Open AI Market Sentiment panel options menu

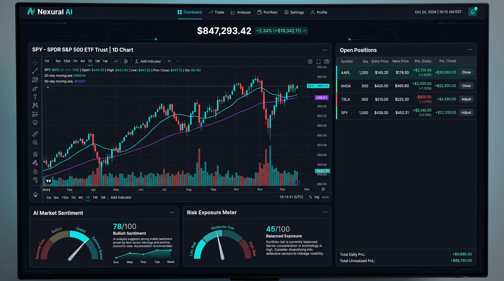tap(172, 213)
